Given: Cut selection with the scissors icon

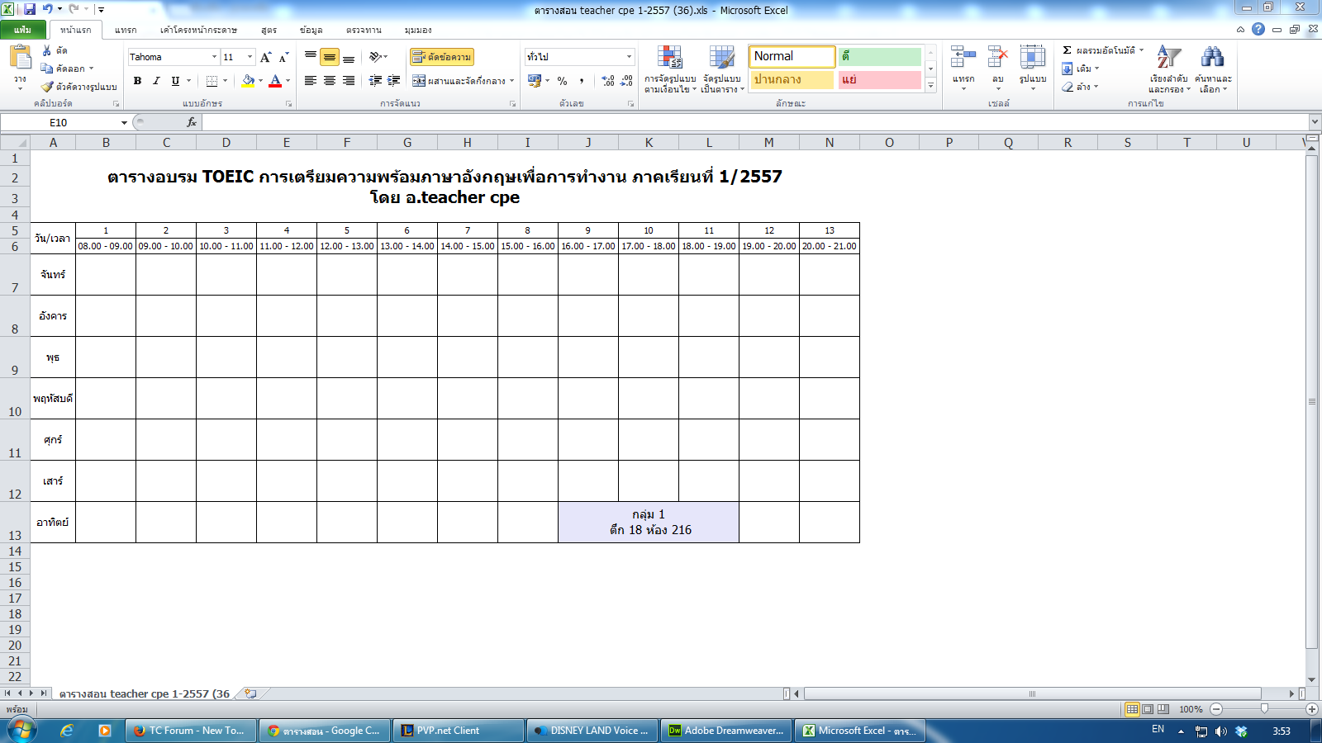Looking at the screenshot, I should tap(47, 50).
